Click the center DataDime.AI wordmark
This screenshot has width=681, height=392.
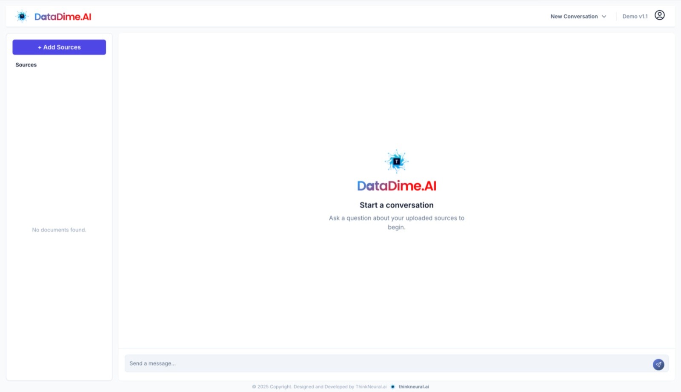click(396, 186)
